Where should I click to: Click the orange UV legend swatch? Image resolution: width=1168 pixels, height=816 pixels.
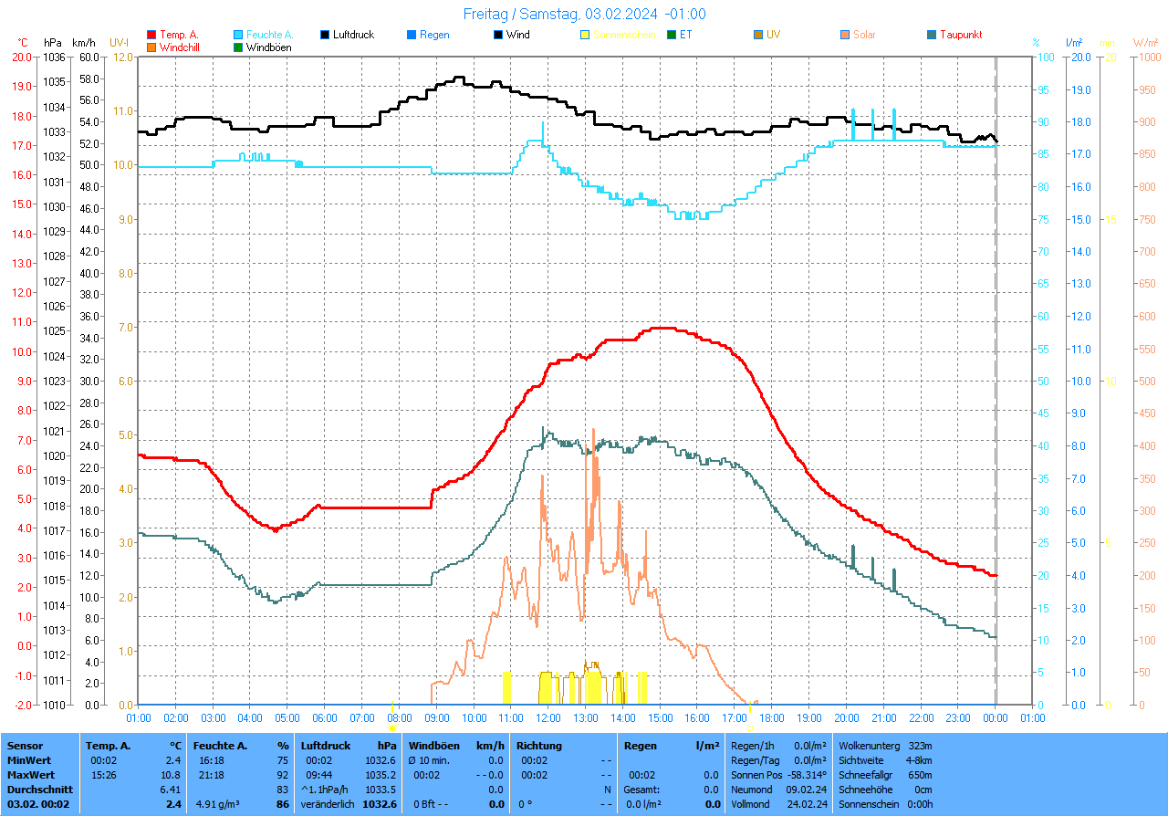(758, 35)
